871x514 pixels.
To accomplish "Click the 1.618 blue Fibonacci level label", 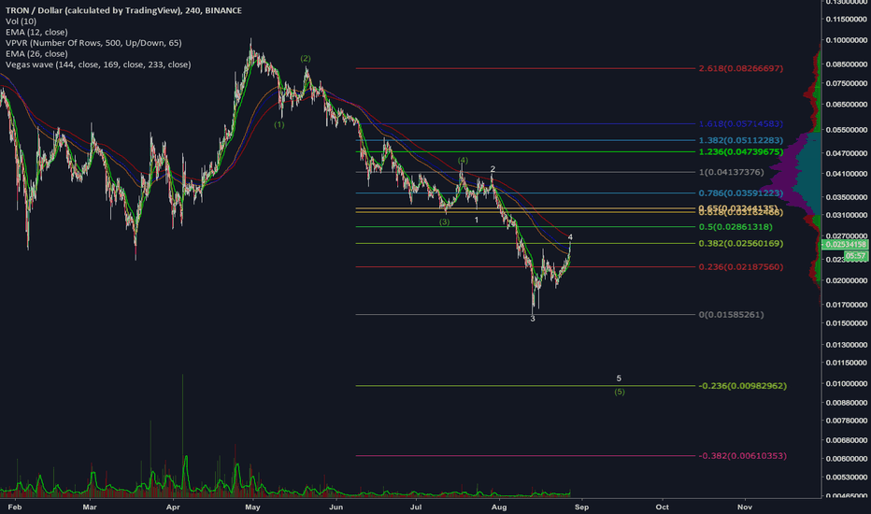I will (741, 123).
